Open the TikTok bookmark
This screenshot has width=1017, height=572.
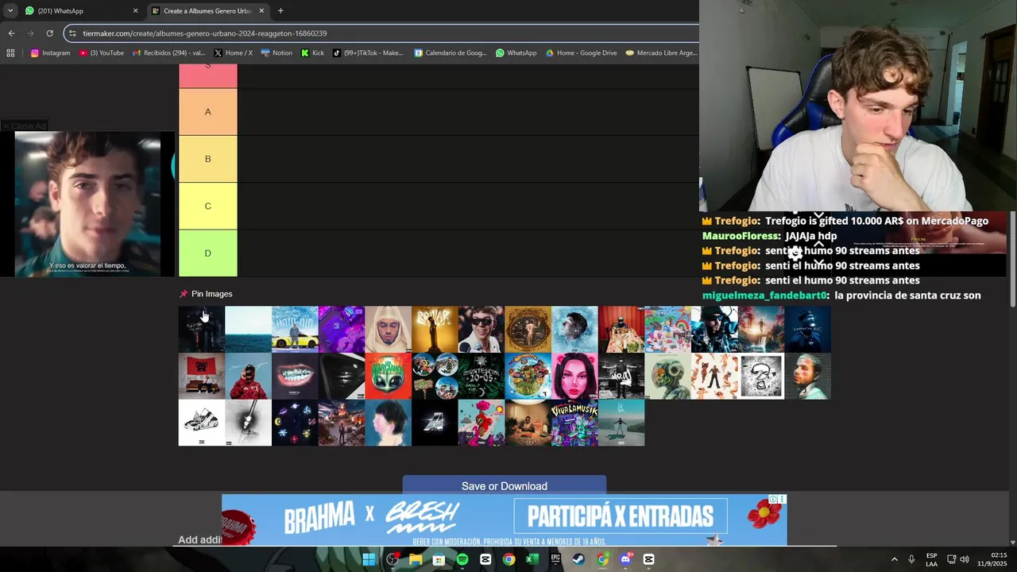click(x=368, y=53)
